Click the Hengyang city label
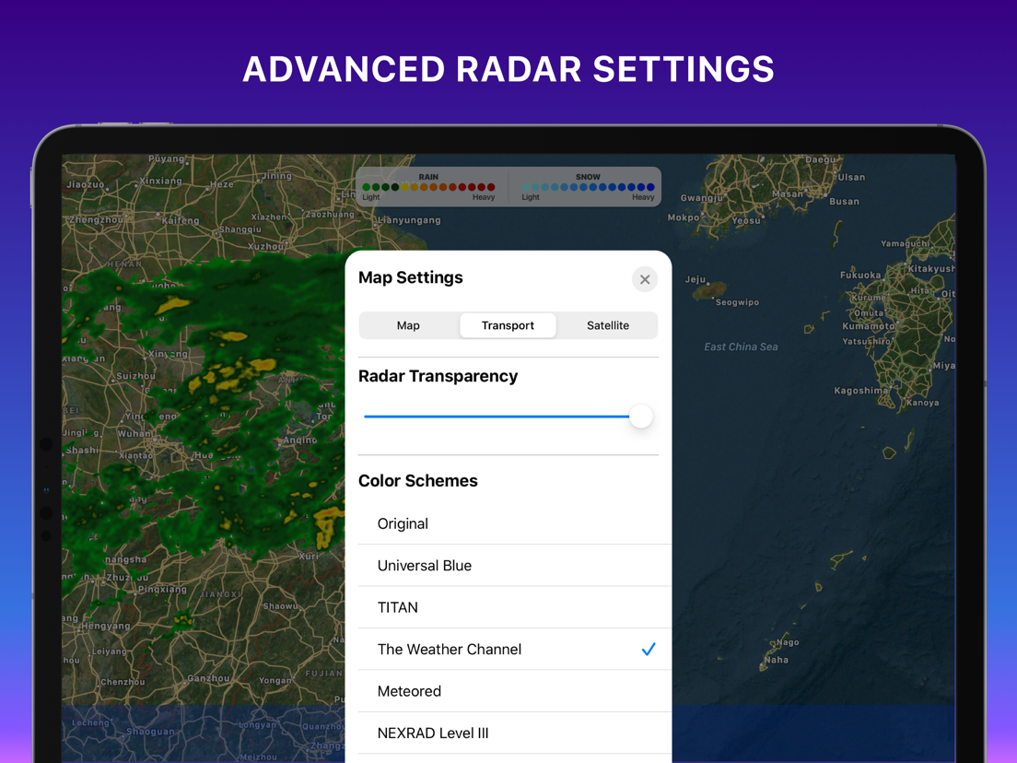 coord(106,626)
